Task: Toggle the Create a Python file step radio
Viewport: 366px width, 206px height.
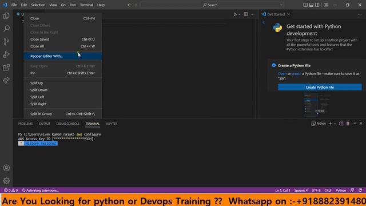Action: (x=273, y=65)
